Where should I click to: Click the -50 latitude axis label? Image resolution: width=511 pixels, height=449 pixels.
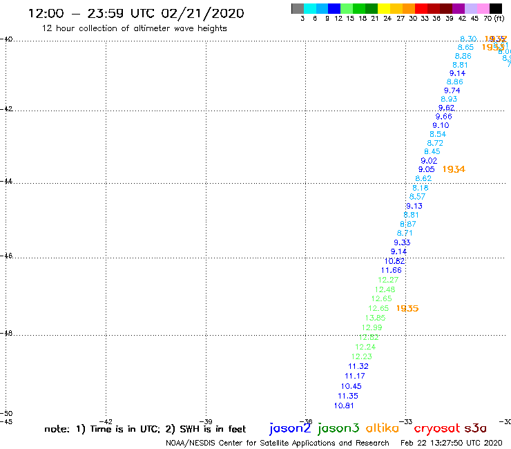tap(6, 413)
